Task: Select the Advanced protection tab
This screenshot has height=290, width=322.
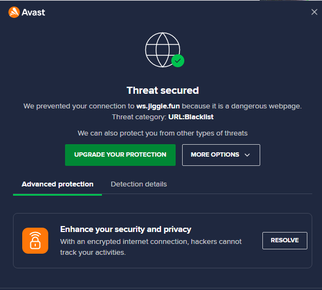Action: (57, 184)
